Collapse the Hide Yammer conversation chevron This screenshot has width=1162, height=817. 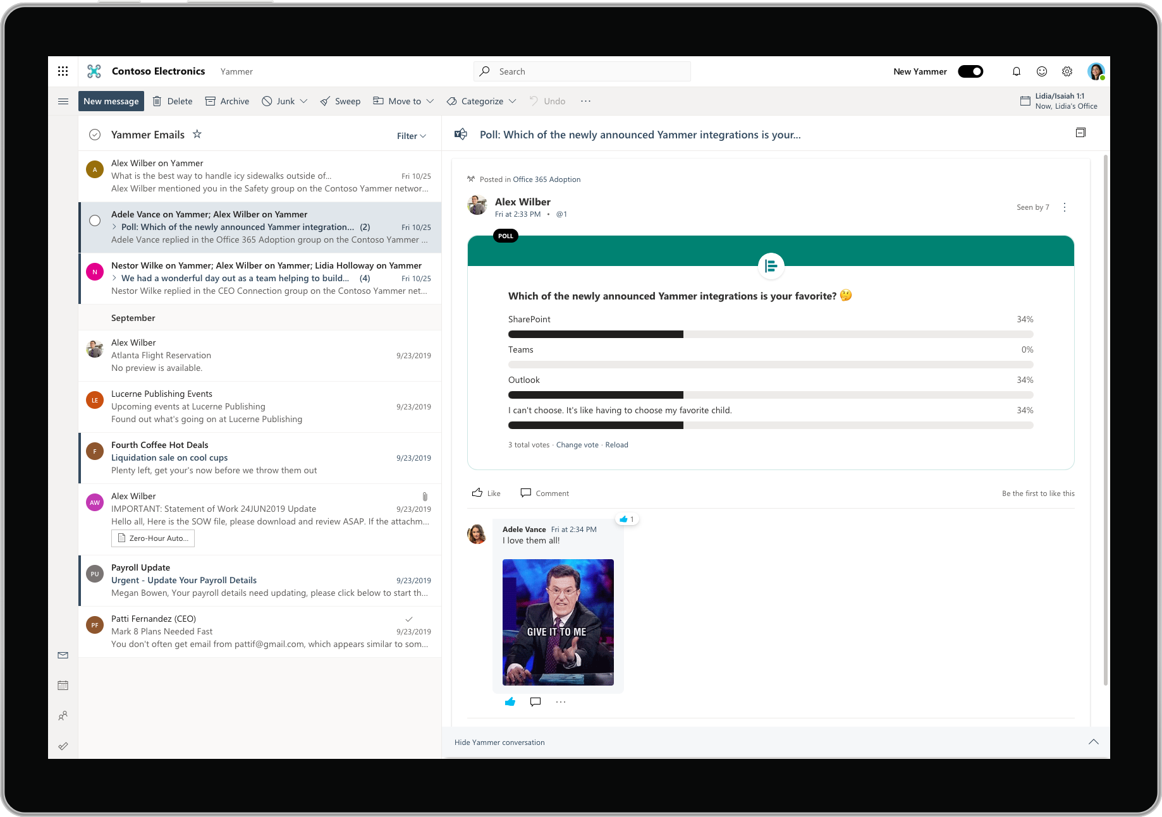point(1093,742)
